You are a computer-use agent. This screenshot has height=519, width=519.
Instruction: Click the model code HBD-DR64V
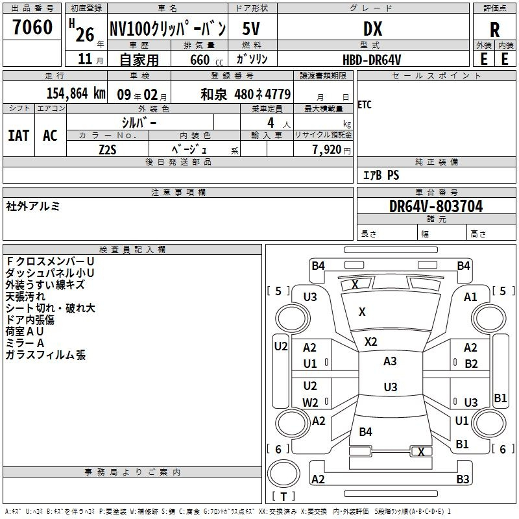tap(372, 60)
